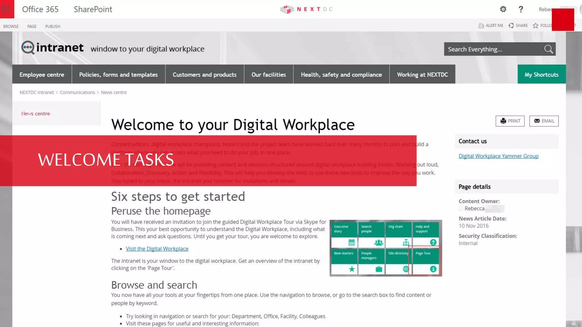Click the 'Internal' security classification text
Image resolution: width=582 pixels, height=327 pixels.
pyautogui.click(x=468, y=243)
